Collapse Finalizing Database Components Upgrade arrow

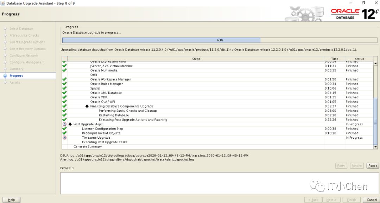tap(87, 106)
